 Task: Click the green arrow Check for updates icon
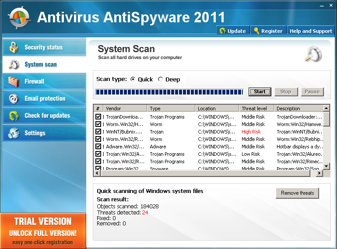(x=14, y=116)
